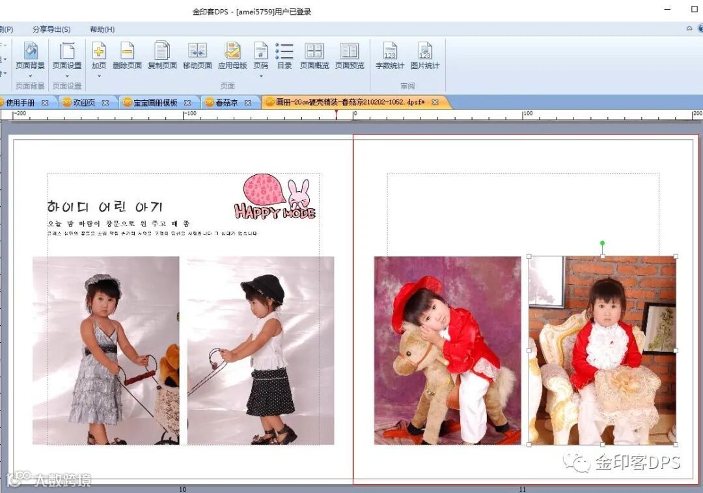This screenshot has height=493, width=703.
Task: Run the 图片统计 image count
Action: point(424,55)
